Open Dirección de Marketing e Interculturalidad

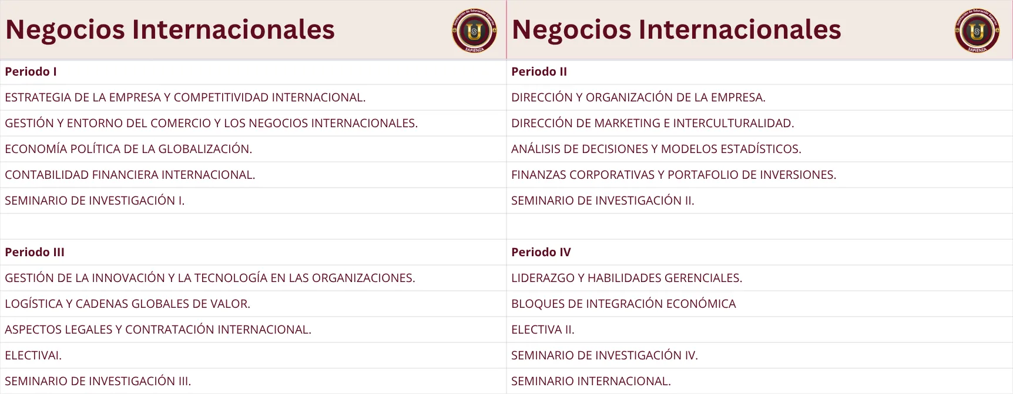pyautogui.click(x=652, y=123)
